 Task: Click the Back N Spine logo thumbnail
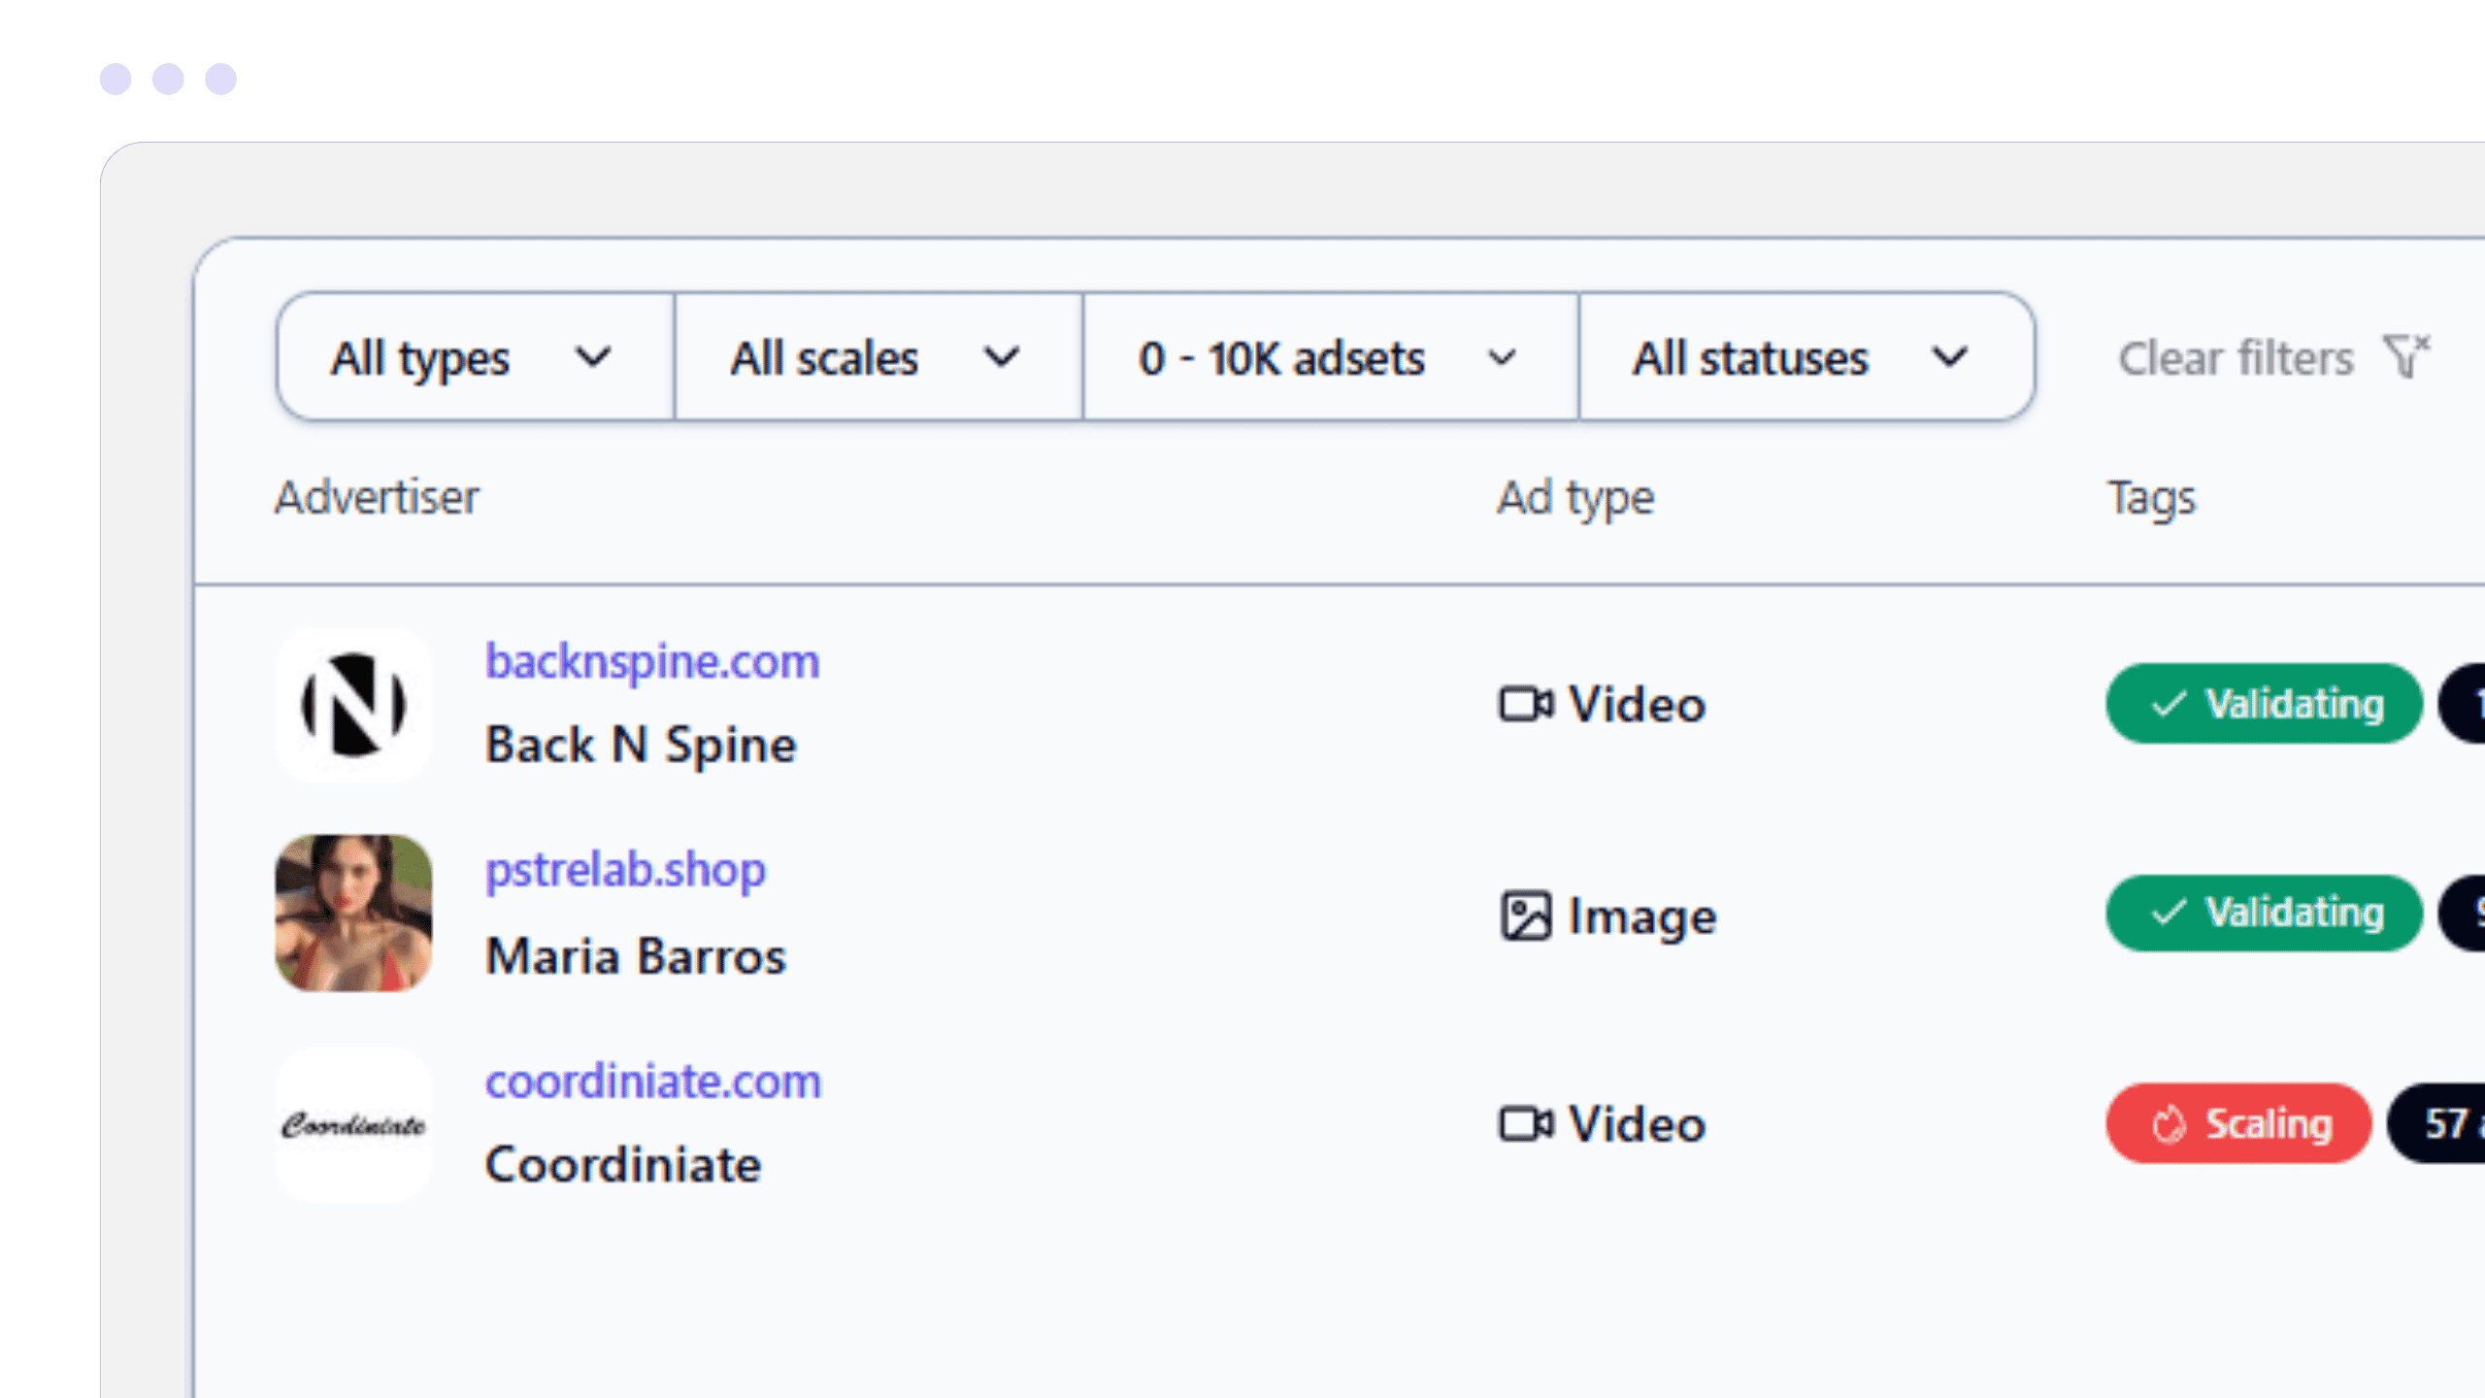353,705
